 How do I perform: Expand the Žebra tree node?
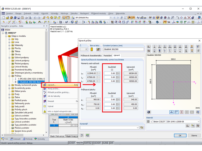pos(9,97)
